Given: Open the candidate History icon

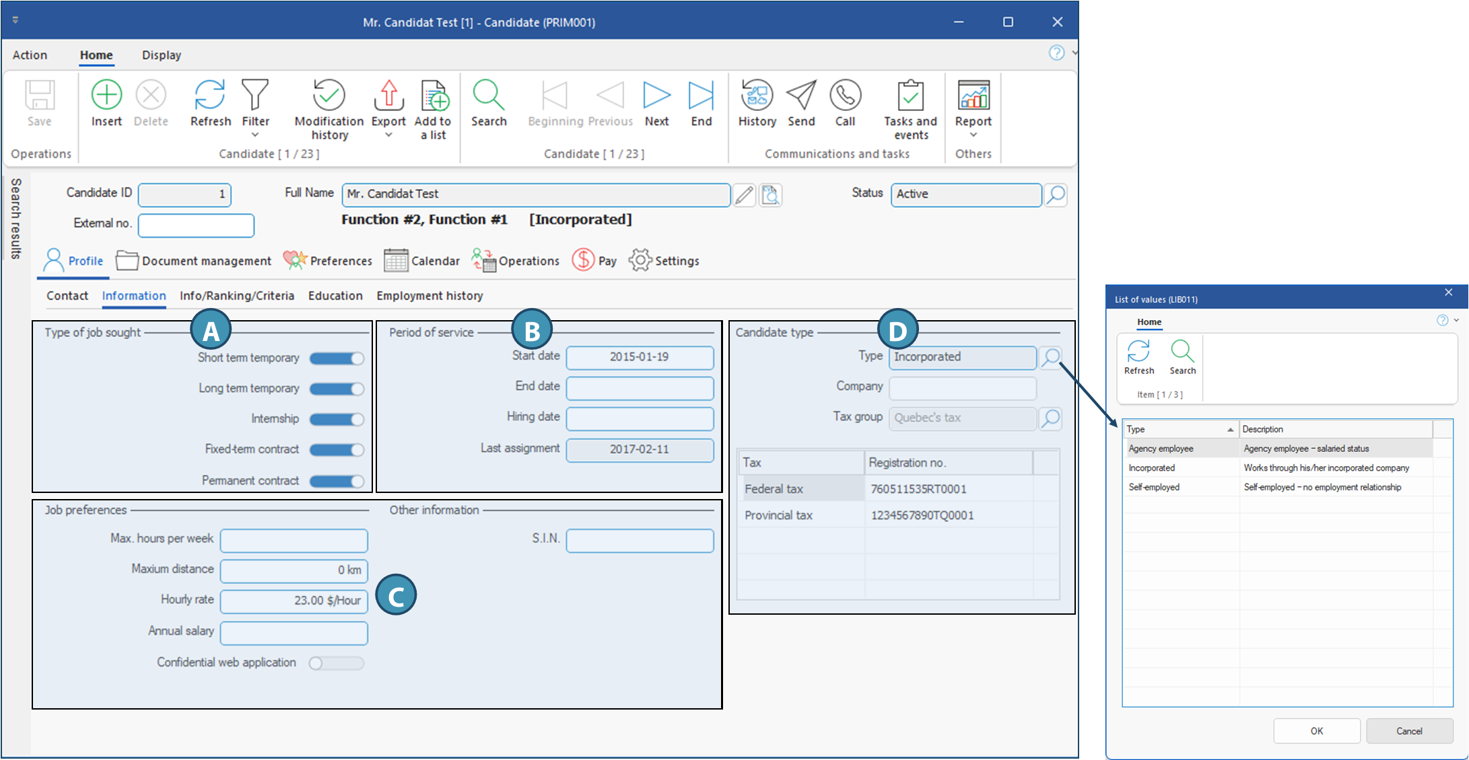Looking at the screenshot, I should pos(757,95).
